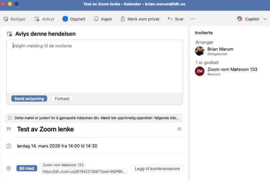The width and height of the screenshot is (270, 180).
Task: Click the blue Opptatt status circle
Action: click(65, 19)
